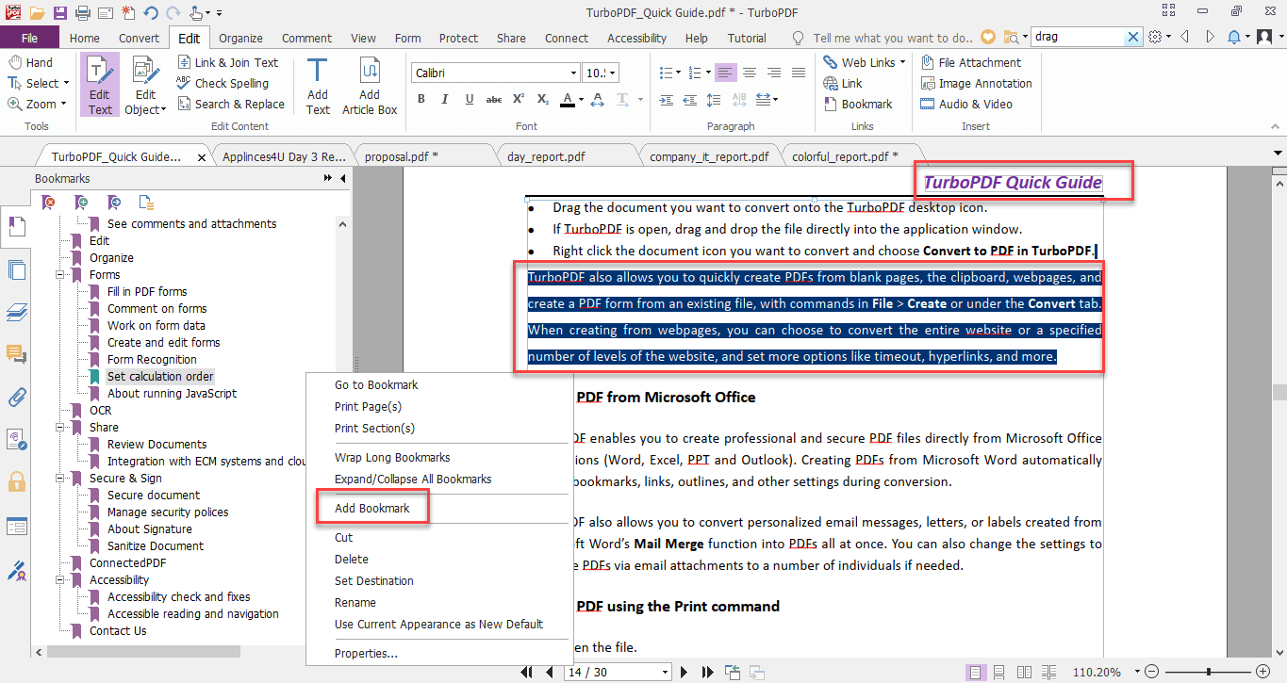Select Properties... in the context menu

point(366,653)
